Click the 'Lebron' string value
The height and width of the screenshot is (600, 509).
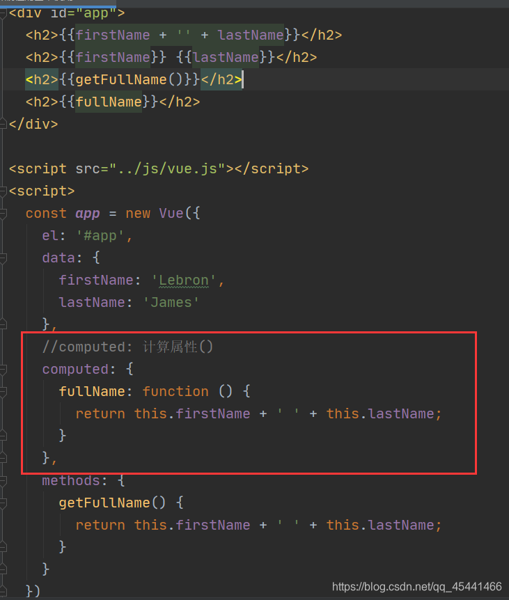[x=183, y=280]
